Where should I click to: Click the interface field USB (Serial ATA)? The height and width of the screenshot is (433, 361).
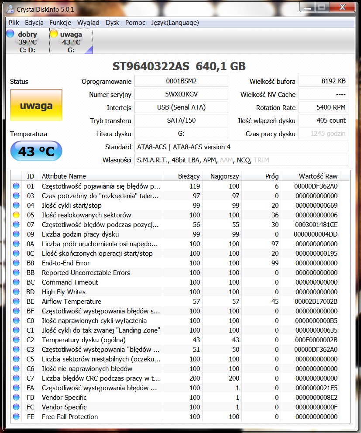point(181,107)
